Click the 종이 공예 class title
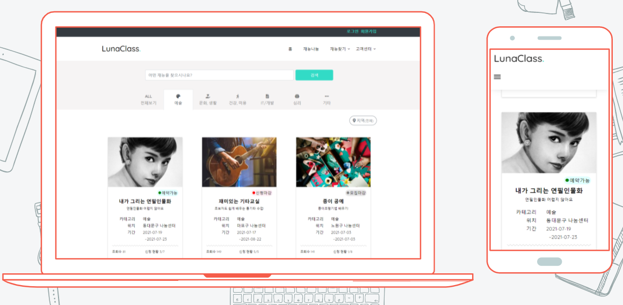 coord(334,201)
